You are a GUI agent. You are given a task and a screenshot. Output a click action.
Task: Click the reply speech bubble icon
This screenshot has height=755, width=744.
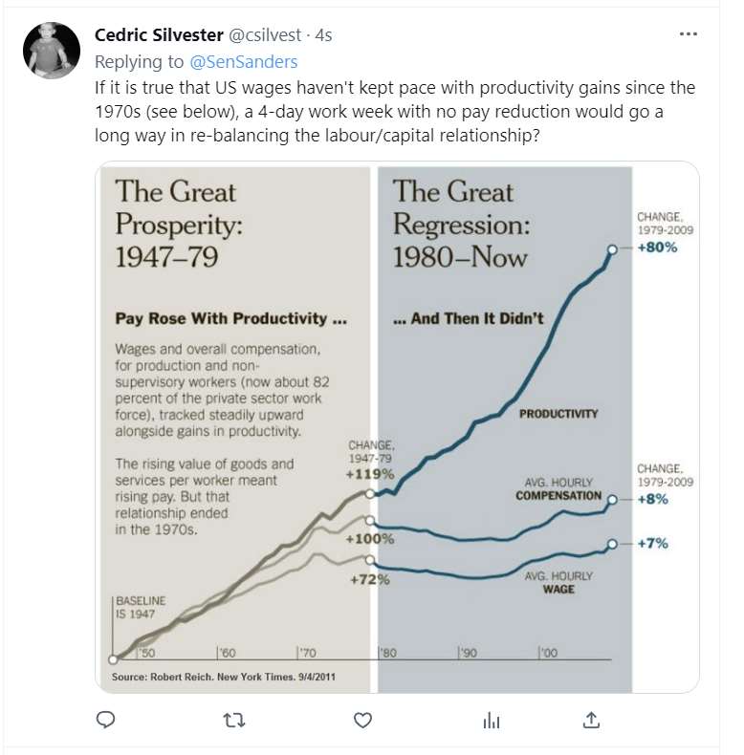point(107,720)
